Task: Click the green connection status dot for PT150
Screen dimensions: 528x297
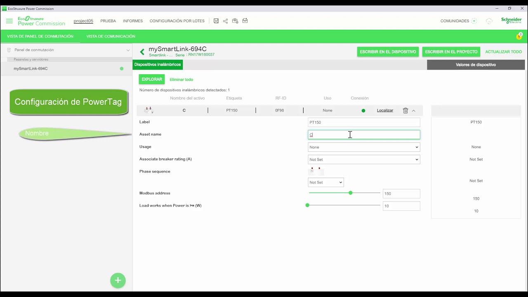Action: tap(363, 111)
